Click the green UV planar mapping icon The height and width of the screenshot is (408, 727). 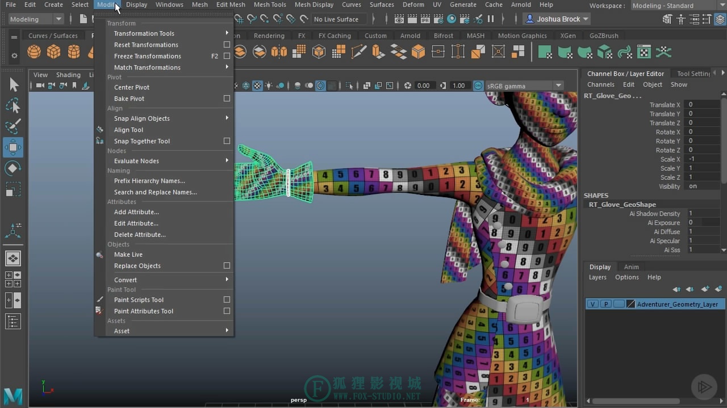tap(545, 52)
